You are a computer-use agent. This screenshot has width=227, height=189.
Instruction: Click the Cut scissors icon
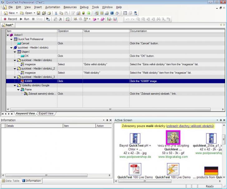click(56, 13)
